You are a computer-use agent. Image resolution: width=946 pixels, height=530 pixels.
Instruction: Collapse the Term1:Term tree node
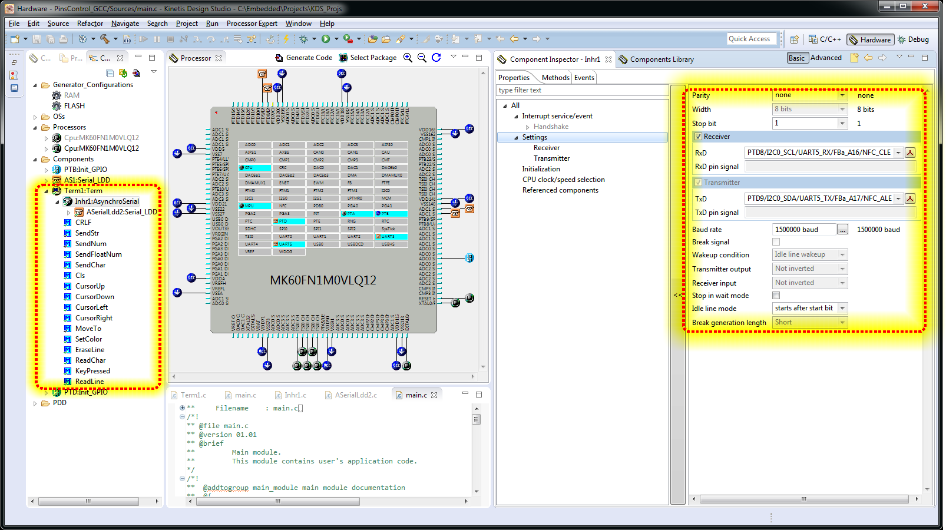[x=46, y=191]
